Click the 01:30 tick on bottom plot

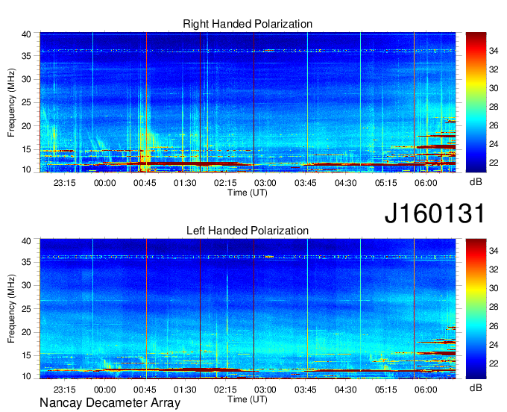coord(185,390)
